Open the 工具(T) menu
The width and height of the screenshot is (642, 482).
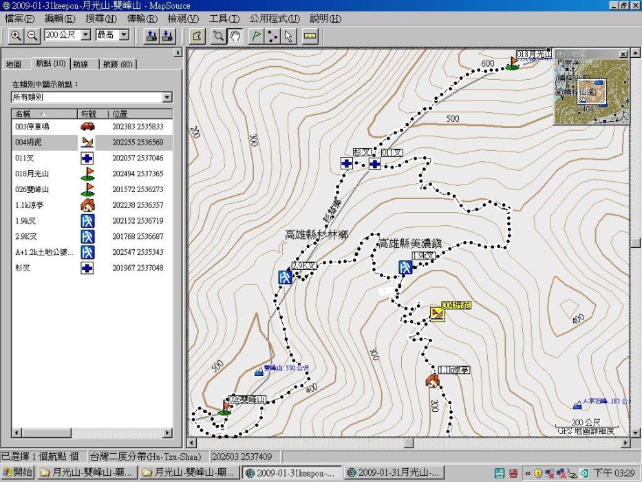point(224,19)
